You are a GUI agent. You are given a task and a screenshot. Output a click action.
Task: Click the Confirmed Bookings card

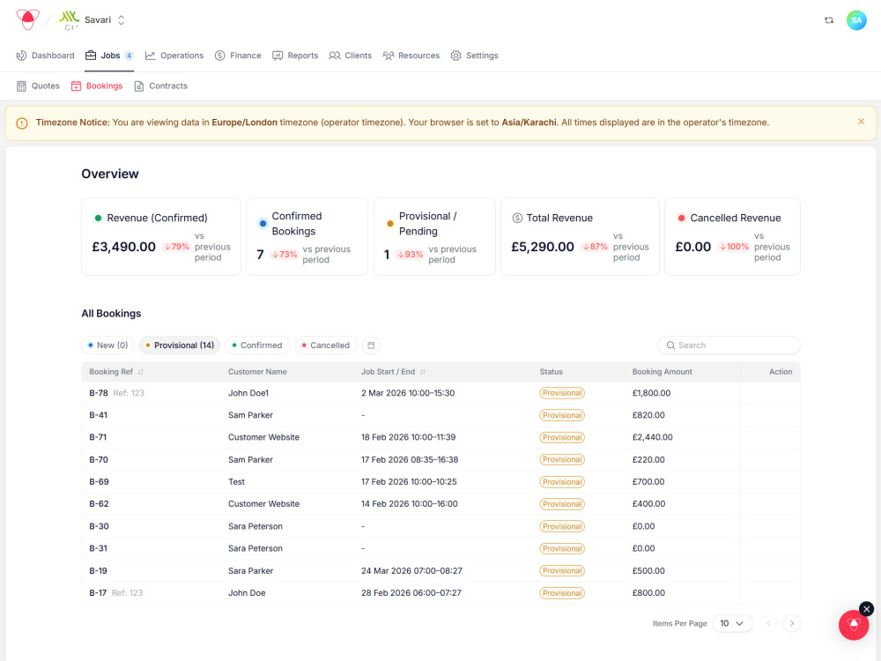[x=307, y=236]
